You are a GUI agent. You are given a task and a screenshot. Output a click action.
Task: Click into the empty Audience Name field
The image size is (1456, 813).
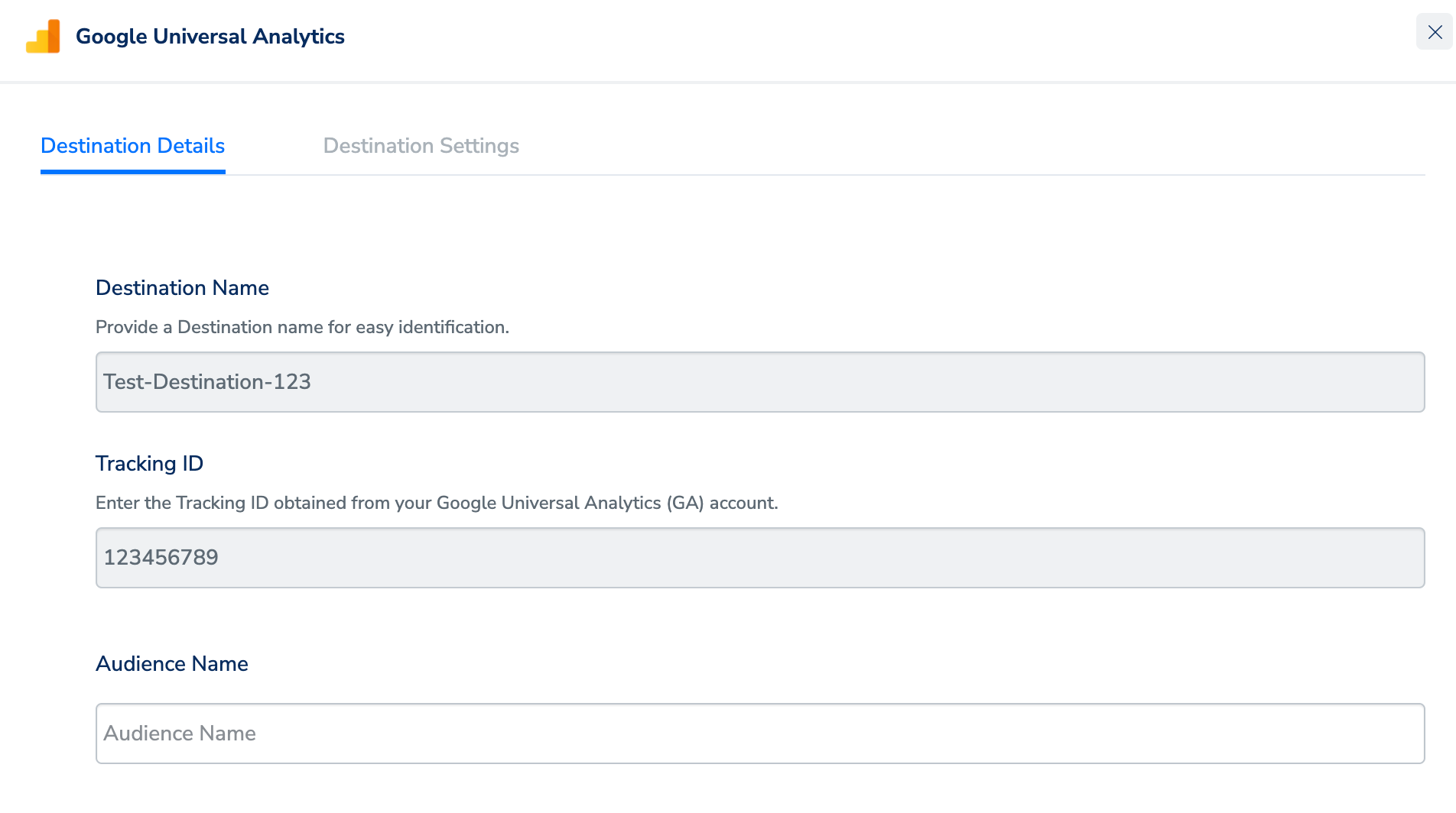[759, 734]
